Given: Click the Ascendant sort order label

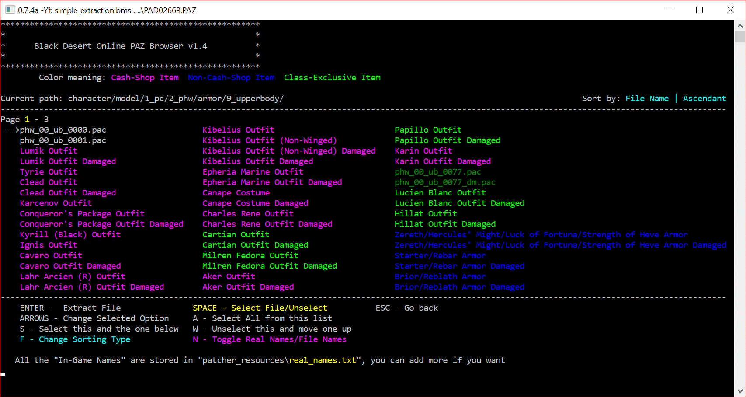Looking at the screenshot, I should [704, 99].
